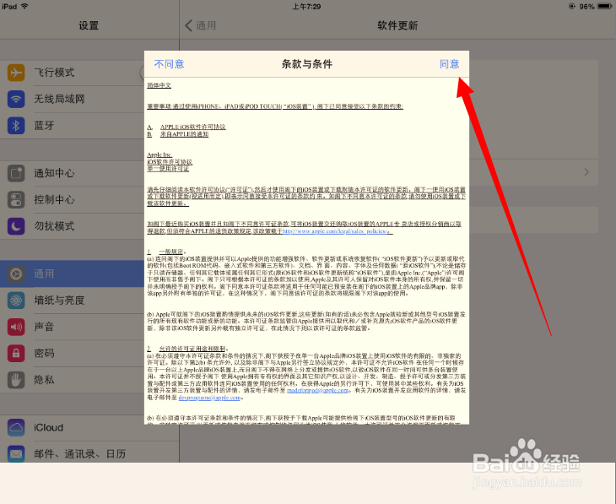Screen dimensions: 616x504
Task: Tap the iCloud cloud icon
Action: point(16,427)
